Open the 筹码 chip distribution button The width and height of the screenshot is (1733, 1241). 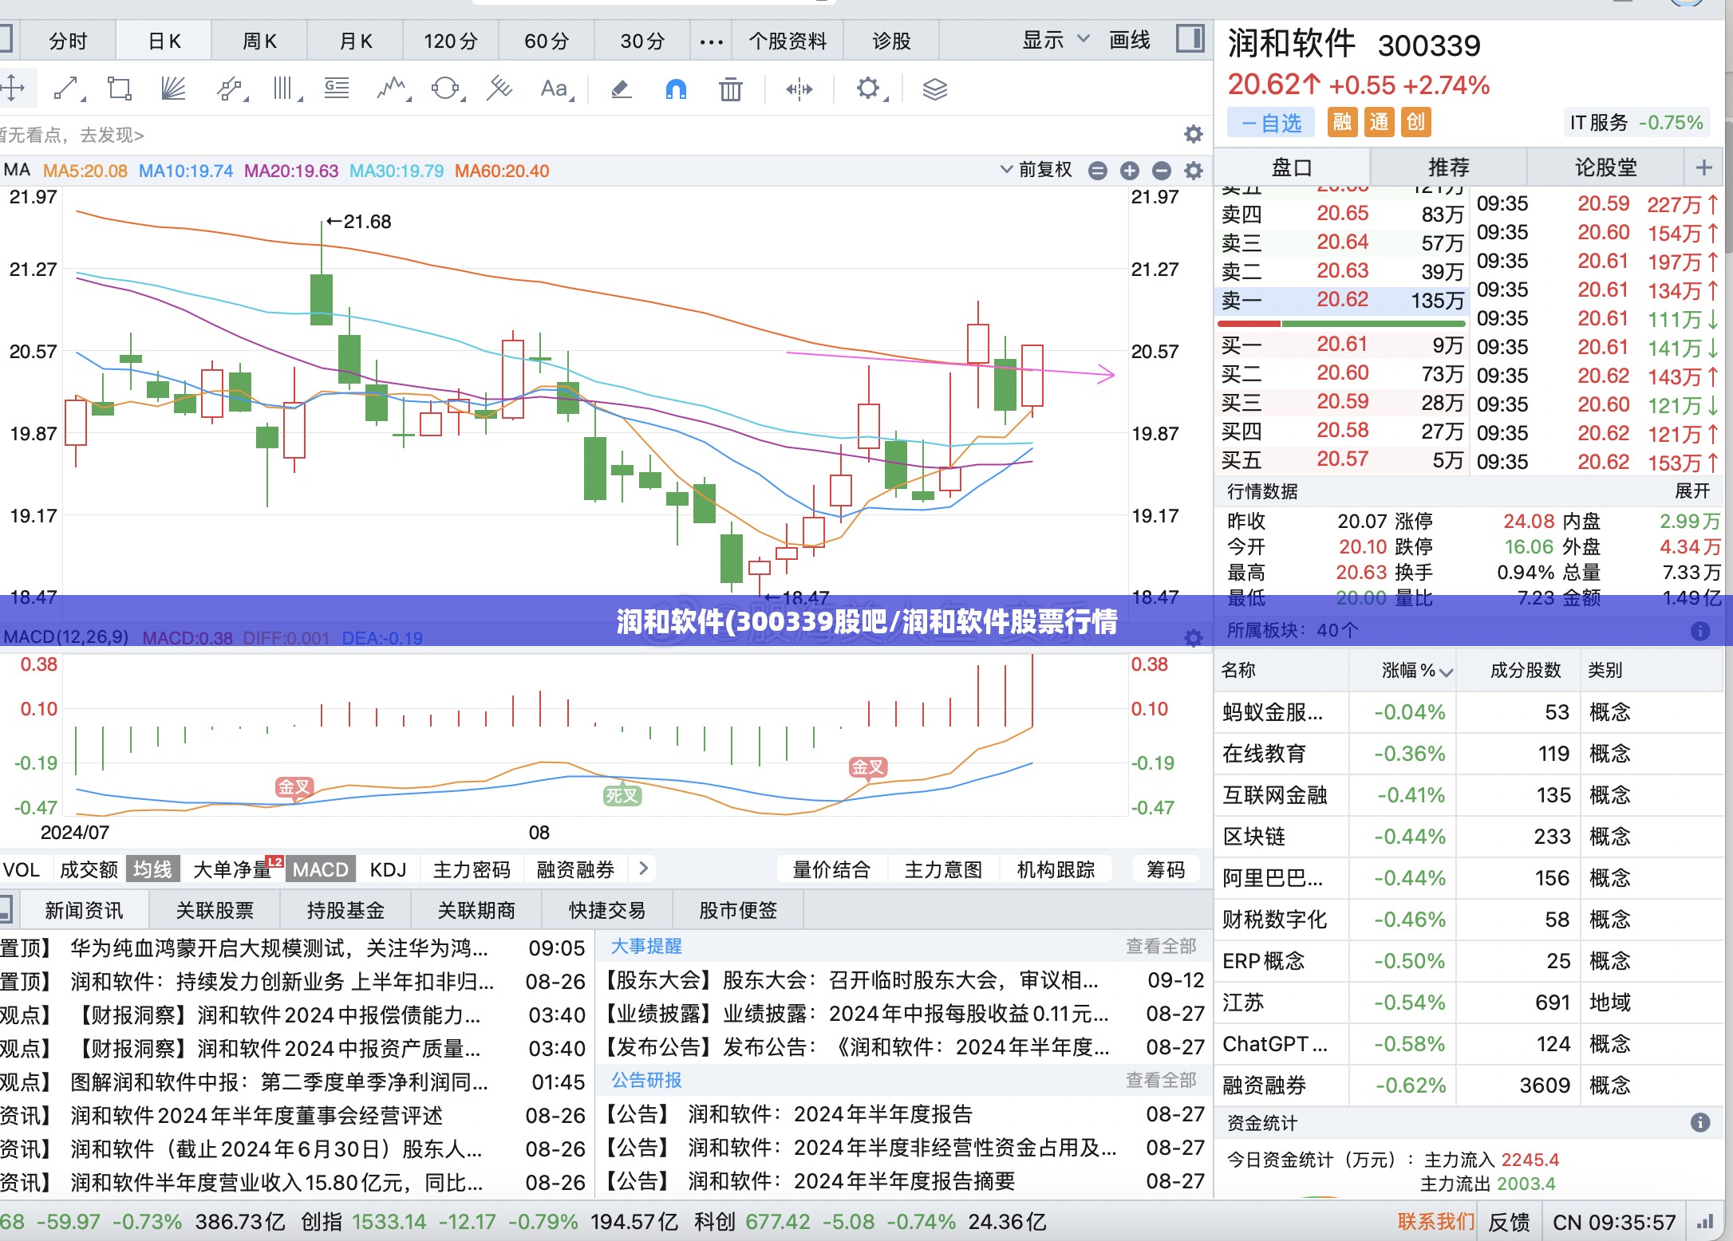1166,869
